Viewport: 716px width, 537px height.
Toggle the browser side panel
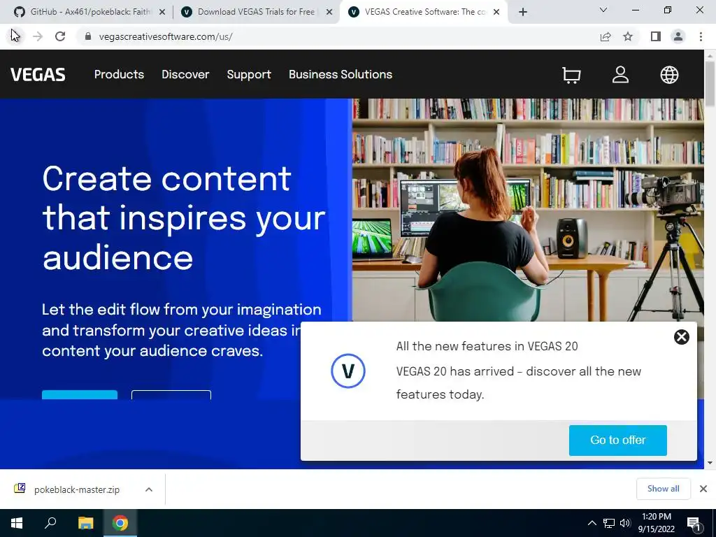[x=656, y=36]
